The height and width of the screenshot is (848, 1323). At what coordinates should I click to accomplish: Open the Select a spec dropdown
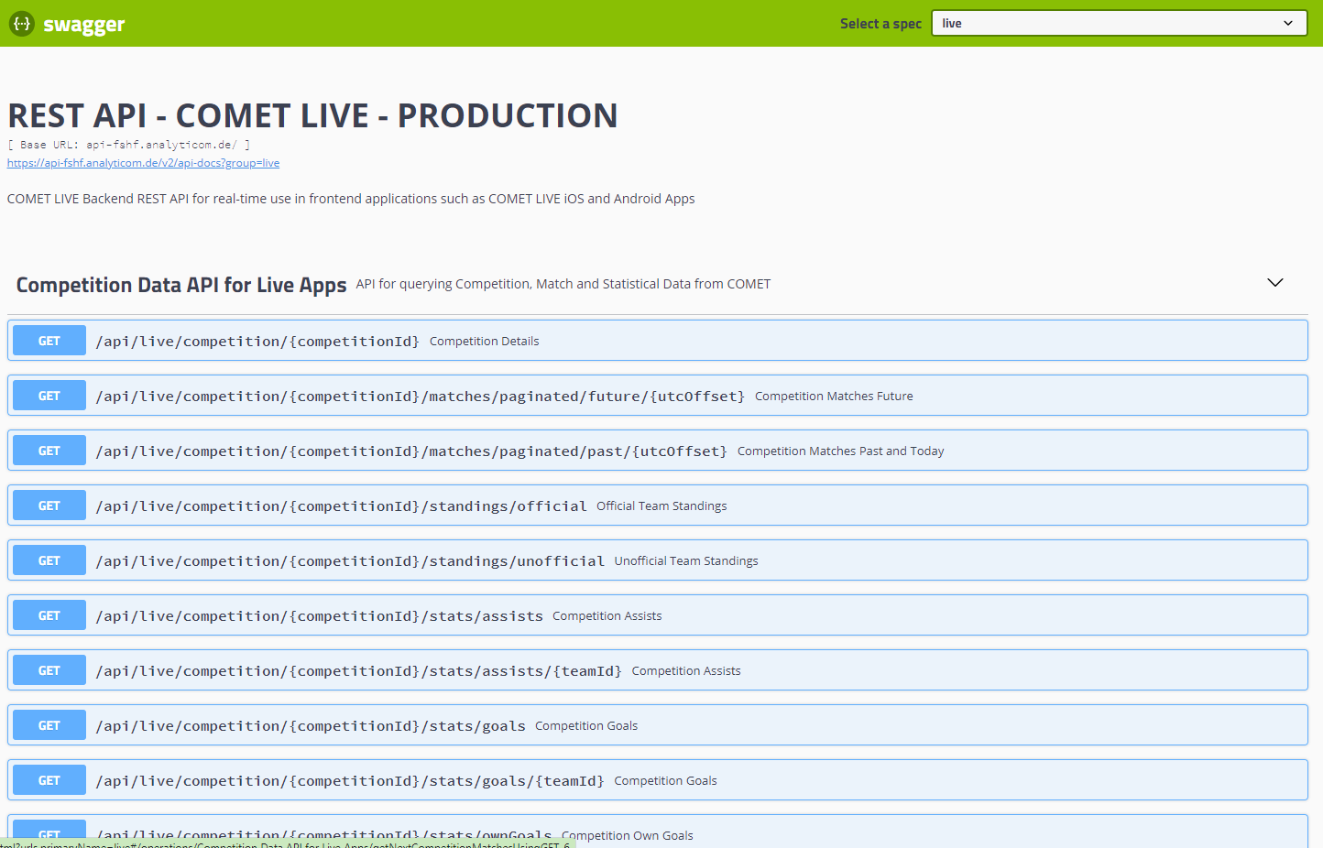(x=1119, y=23)
